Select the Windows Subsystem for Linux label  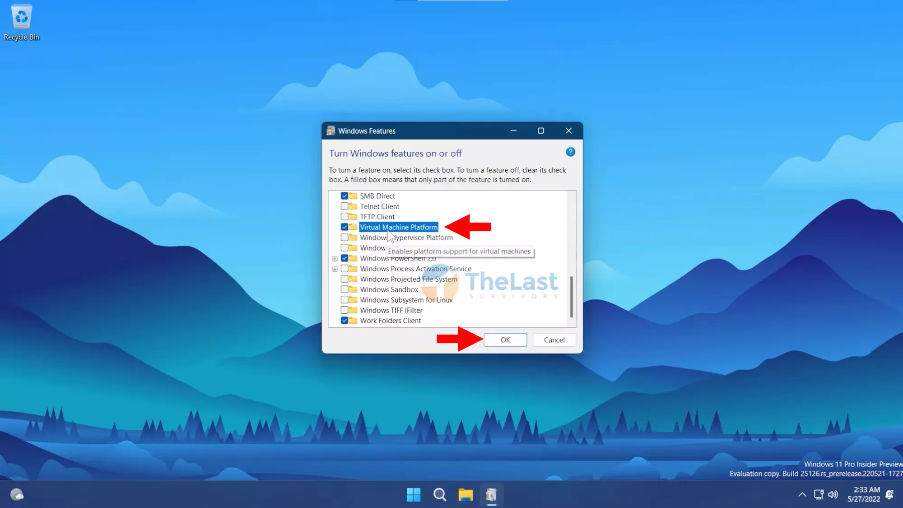click(x=406, y=300)
